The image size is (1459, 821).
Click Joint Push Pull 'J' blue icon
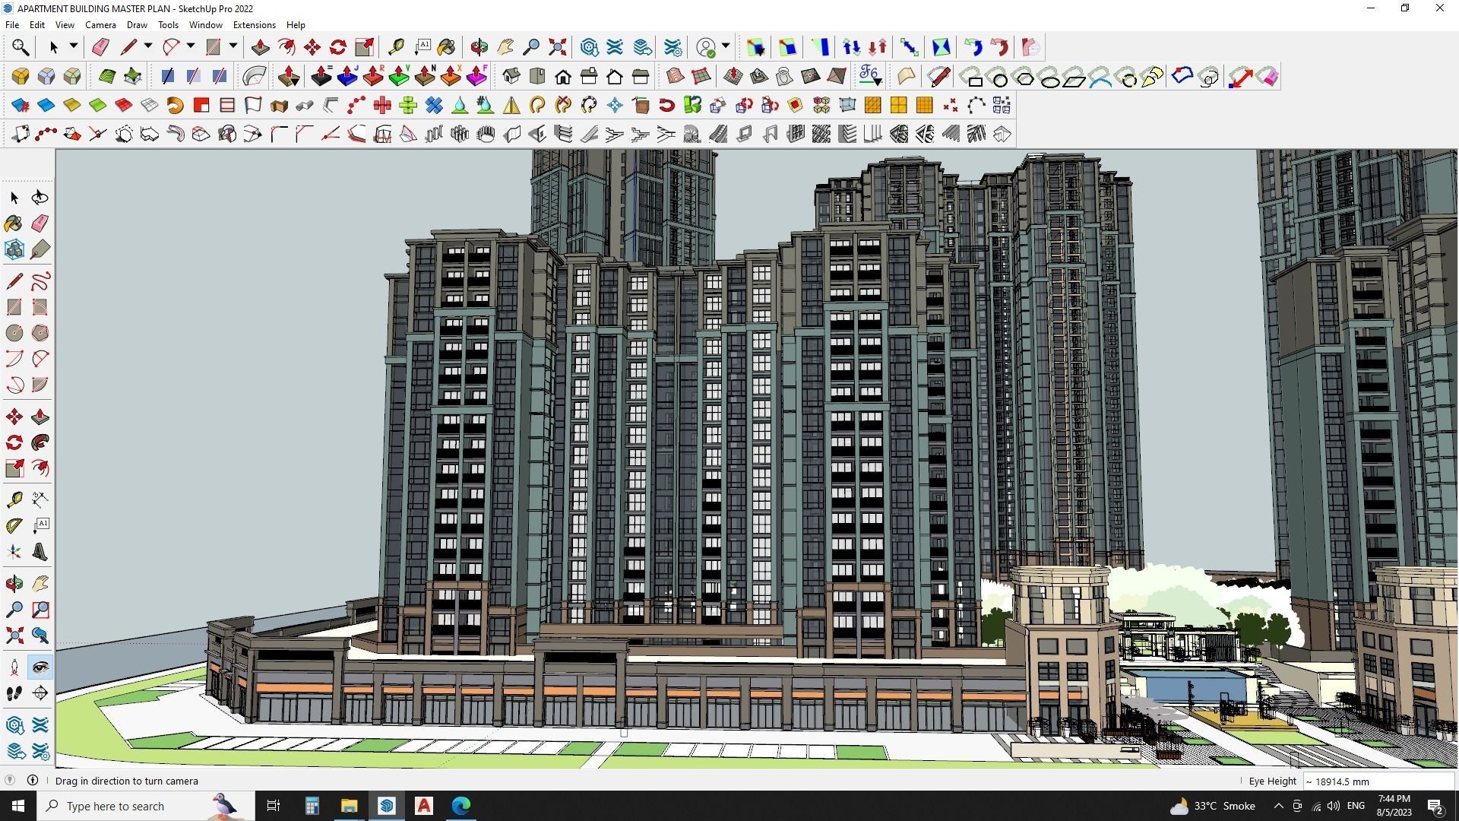pos(347,76)
